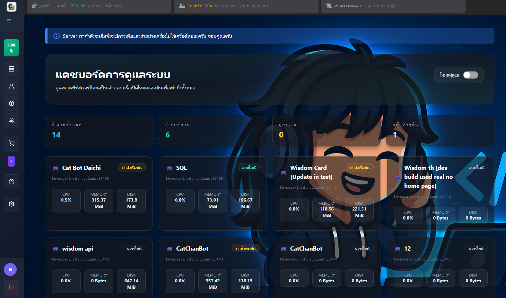Select the wisdom api server card
Viewport: 506px width, 298px height.
(x=77, y=249)
